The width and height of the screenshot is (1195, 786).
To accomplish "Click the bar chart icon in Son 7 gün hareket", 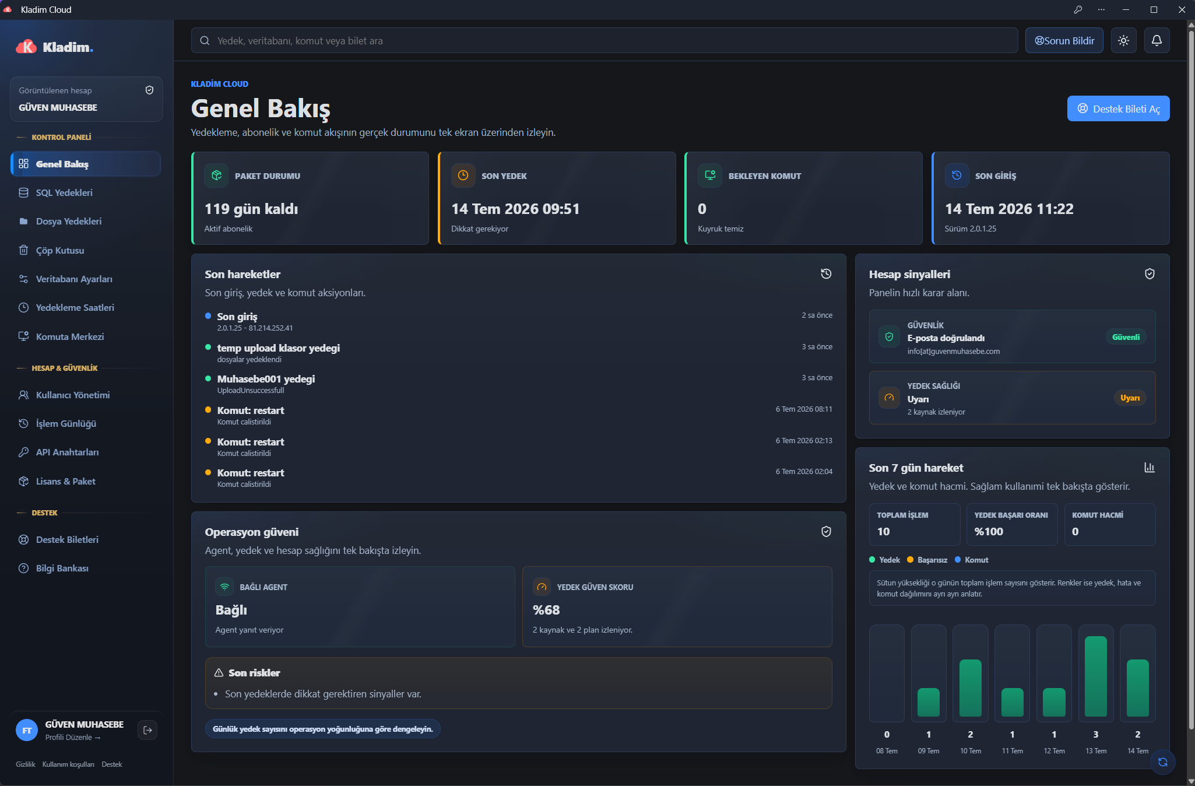I will coord(1150,468).
